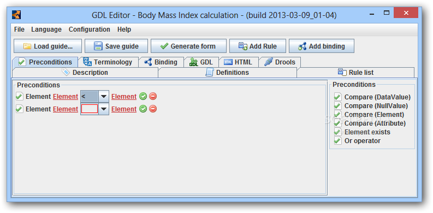The image size is (433, 213).
Task: Select 'Compare (NullValue)' text in the list
Action: [x=376, y=106]
